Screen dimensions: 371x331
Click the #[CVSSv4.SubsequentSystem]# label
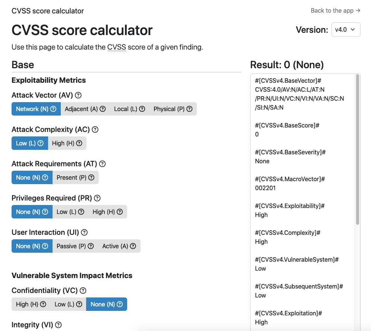coord(299,287)
